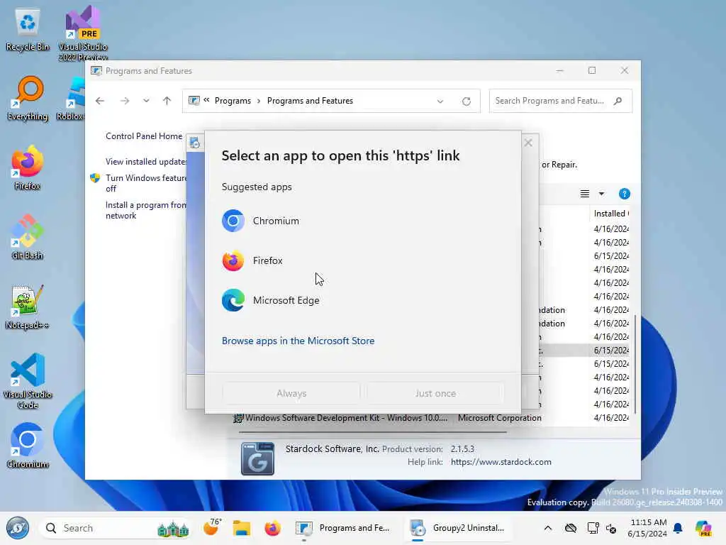Pick Microsoft Edge from suggested apps
726x545 pixels.
pos(362,301)
